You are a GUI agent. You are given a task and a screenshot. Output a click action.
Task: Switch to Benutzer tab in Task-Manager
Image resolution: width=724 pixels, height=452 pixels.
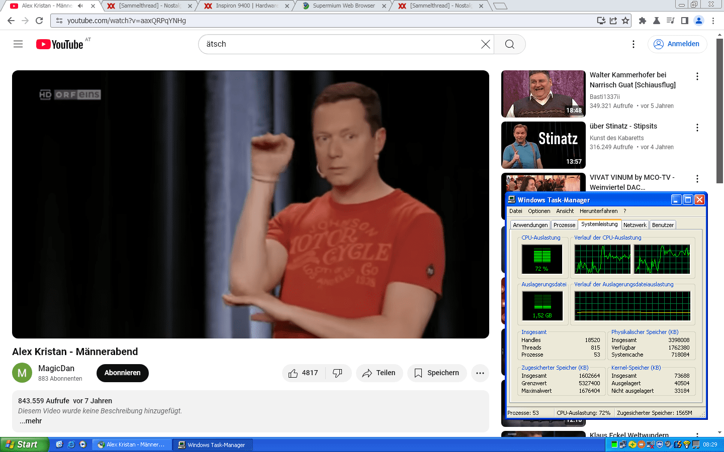point(663,225)
